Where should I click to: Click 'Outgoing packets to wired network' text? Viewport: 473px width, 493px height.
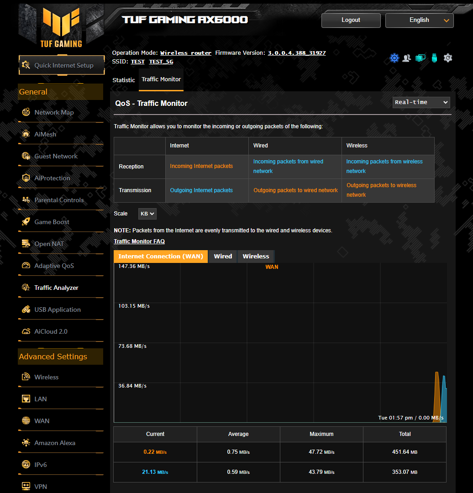[x=295, y=190]
